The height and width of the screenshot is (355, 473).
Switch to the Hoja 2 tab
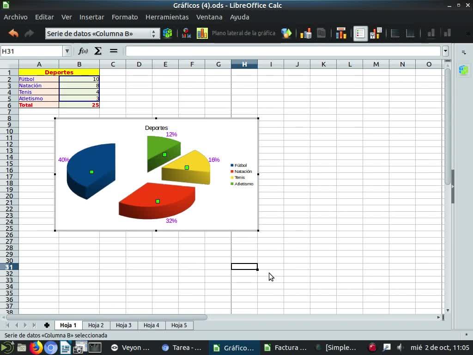click(x=96, y=325)
